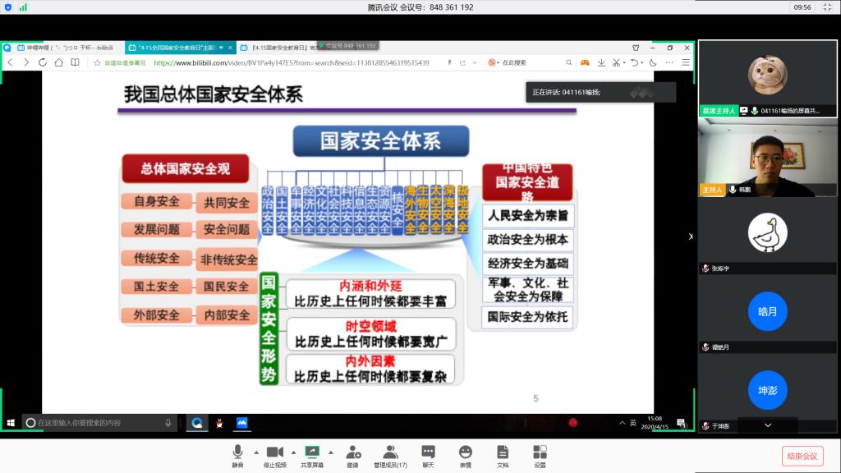The height and width of the screenshot is (473, 841).
Task: Expand the share screen options arrow
Action: click(x=331, y=452)
